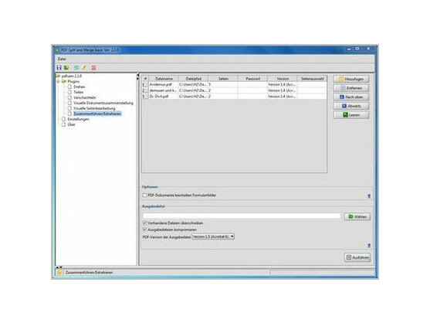Collapse the Plugins tree node
The image size is (430, 323).
coord(58,81)
